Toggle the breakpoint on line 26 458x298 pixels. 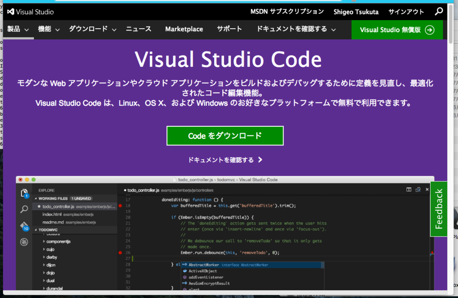pos(120,252)
